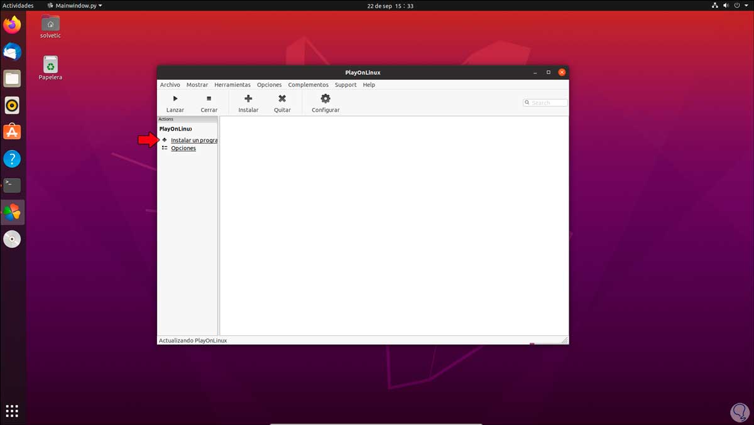Image resolution: width=754 pixels, height=425 pixels.
Task: Open the Complementos menu
Action: click(309, 85)
